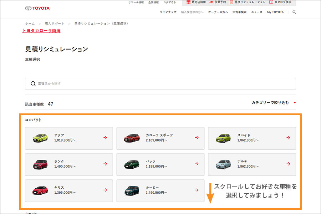The width and height of the screenshot is (321, 214).
Task: Click the リコール情報 link
Action: click(136, 2)
